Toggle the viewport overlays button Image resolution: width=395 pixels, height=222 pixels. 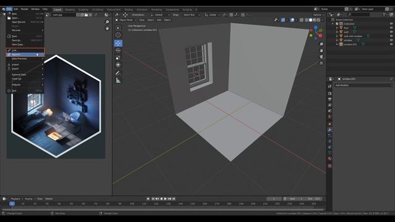292,20
